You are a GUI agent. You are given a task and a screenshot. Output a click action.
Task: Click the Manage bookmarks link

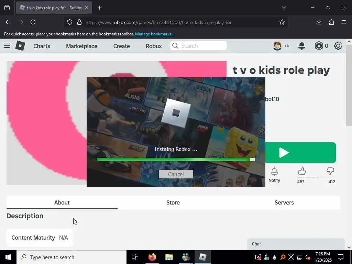[x=154, y=34]
